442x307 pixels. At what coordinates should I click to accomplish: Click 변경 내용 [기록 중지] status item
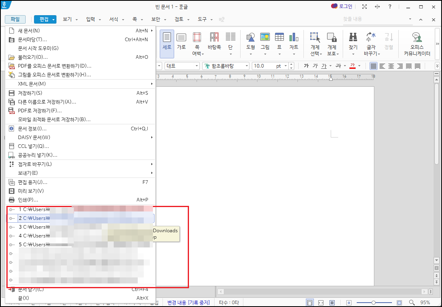tap(188, 303)
